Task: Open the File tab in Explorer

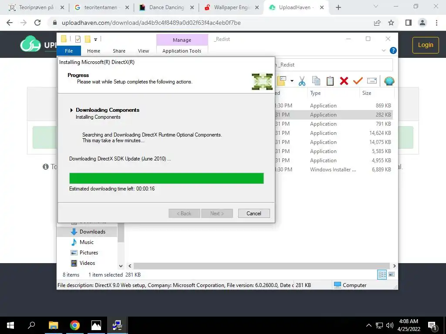Action: (x=69, y=51)
